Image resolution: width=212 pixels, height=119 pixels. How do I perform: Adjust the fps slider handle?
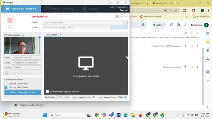[x=85, y=97]
